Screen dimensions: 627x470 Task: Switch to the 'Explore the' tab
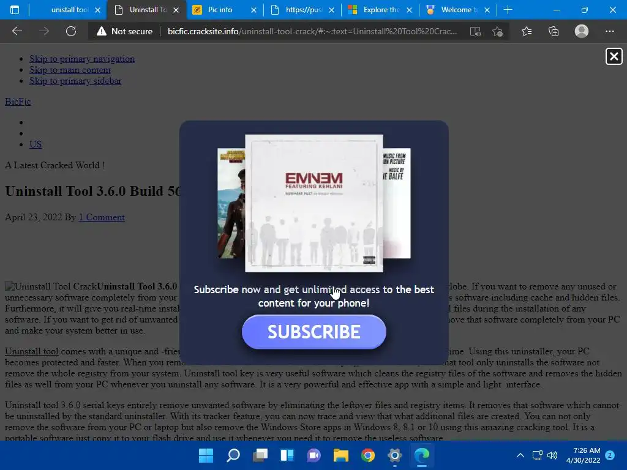380,10
